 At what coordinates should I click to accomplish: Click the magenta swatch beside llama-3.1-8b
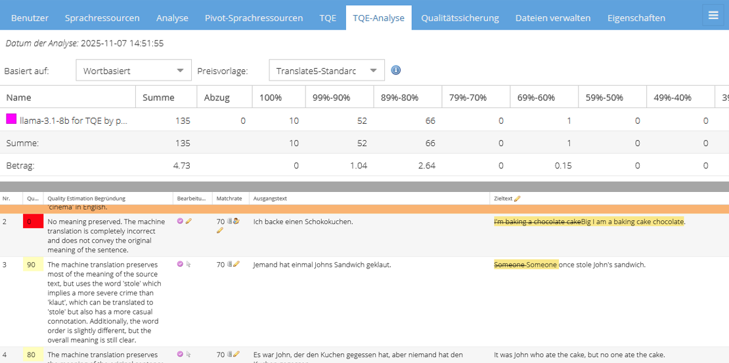click(x=11, y=119)
